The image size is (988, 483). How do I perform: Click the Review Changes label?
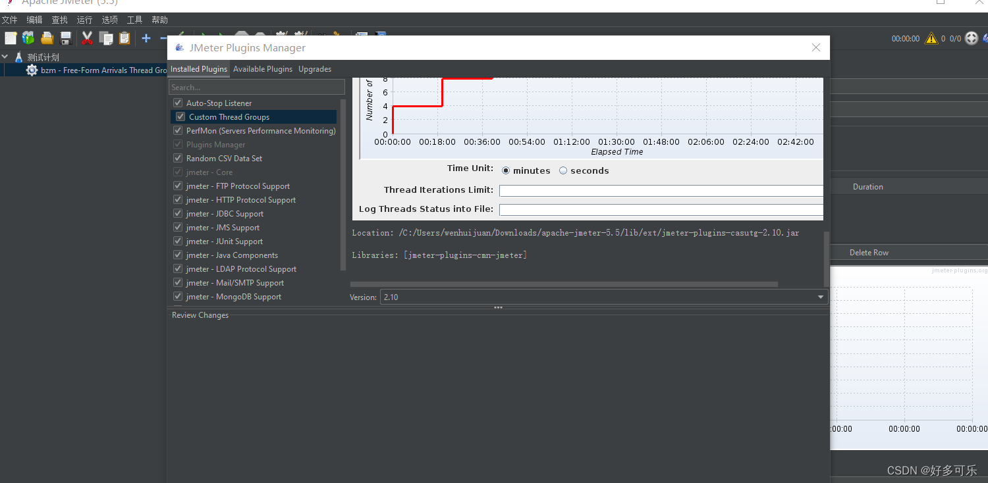coord(200,315)
